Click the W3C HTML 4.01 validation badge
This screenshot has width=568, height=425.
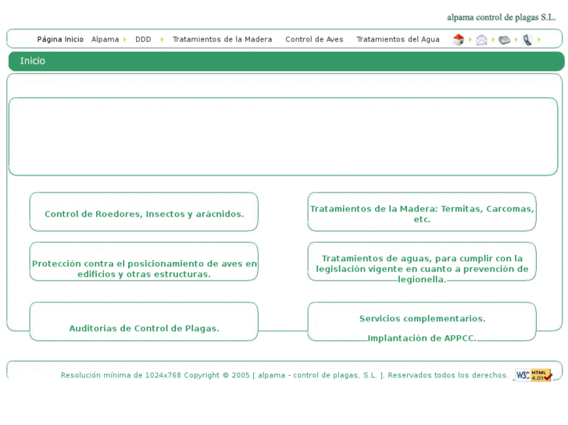tap(534, 375)
